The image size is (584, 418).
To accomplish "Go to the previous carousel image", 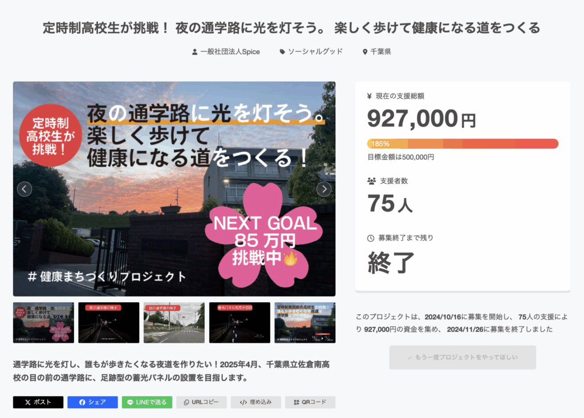I will (25, 189).
